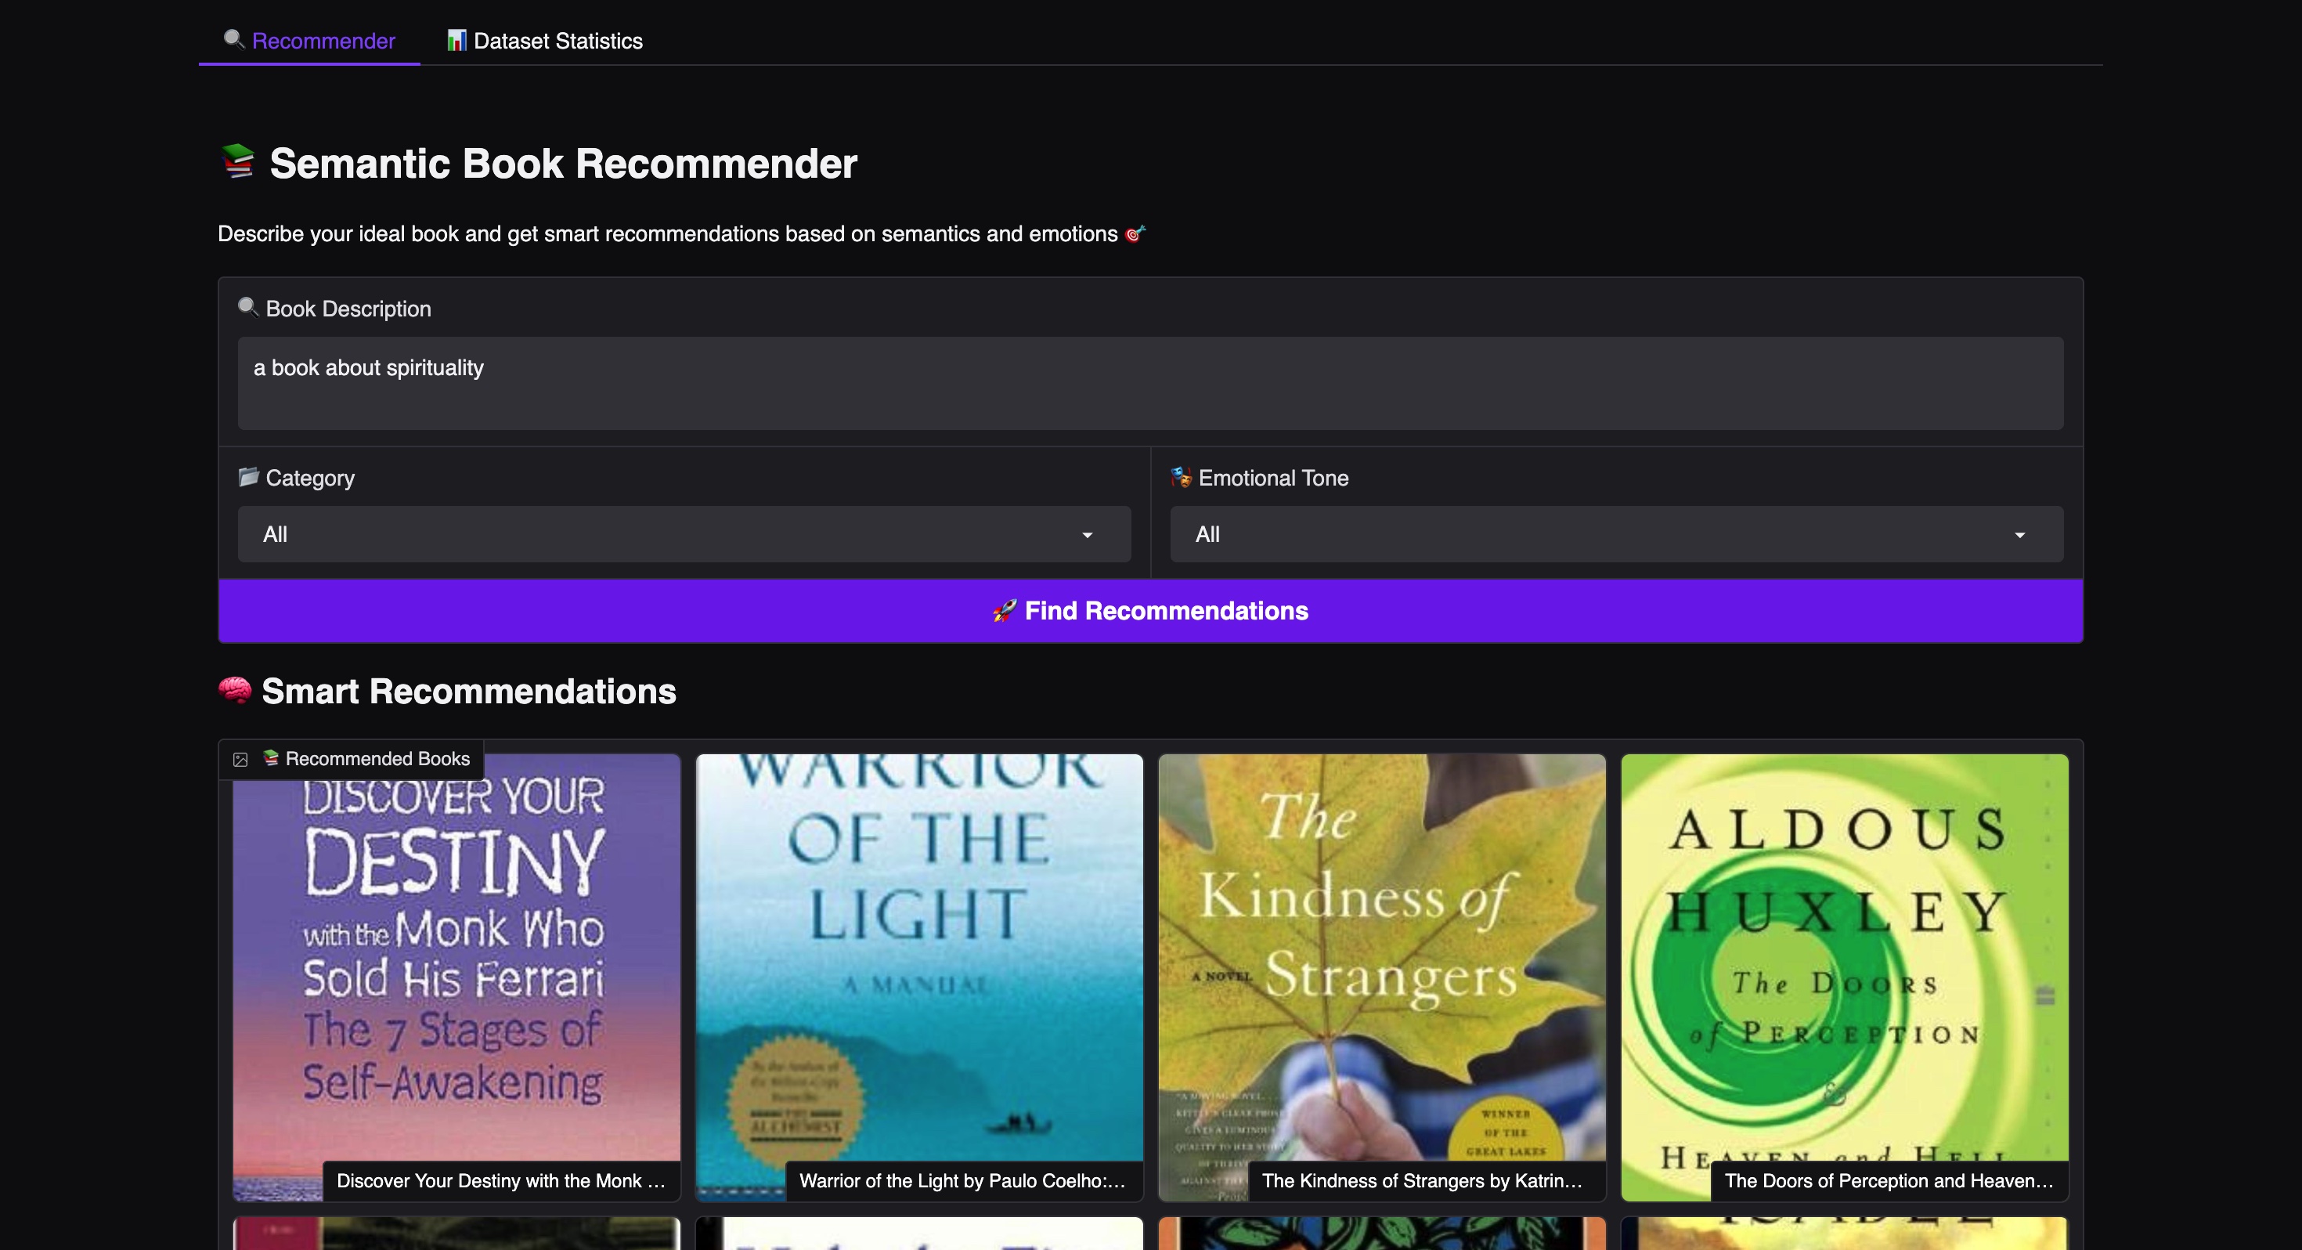Click the target emoji after the description text
The height and width of the screenshot is (1250, 2302).
1135,233
